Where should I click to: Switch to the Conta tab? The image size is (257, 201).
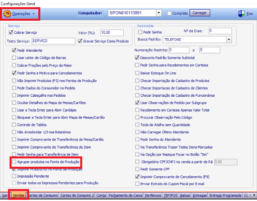(x=101, y=195)
